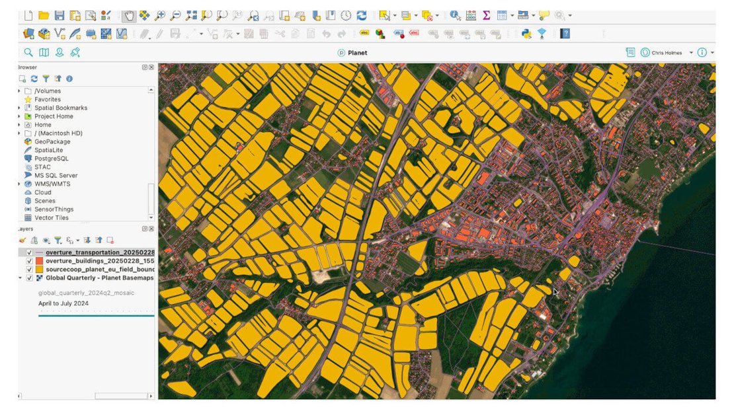Click the orange field boundary layer swatch
Viewport: 734px width, 411px height.
pos(40,270)
